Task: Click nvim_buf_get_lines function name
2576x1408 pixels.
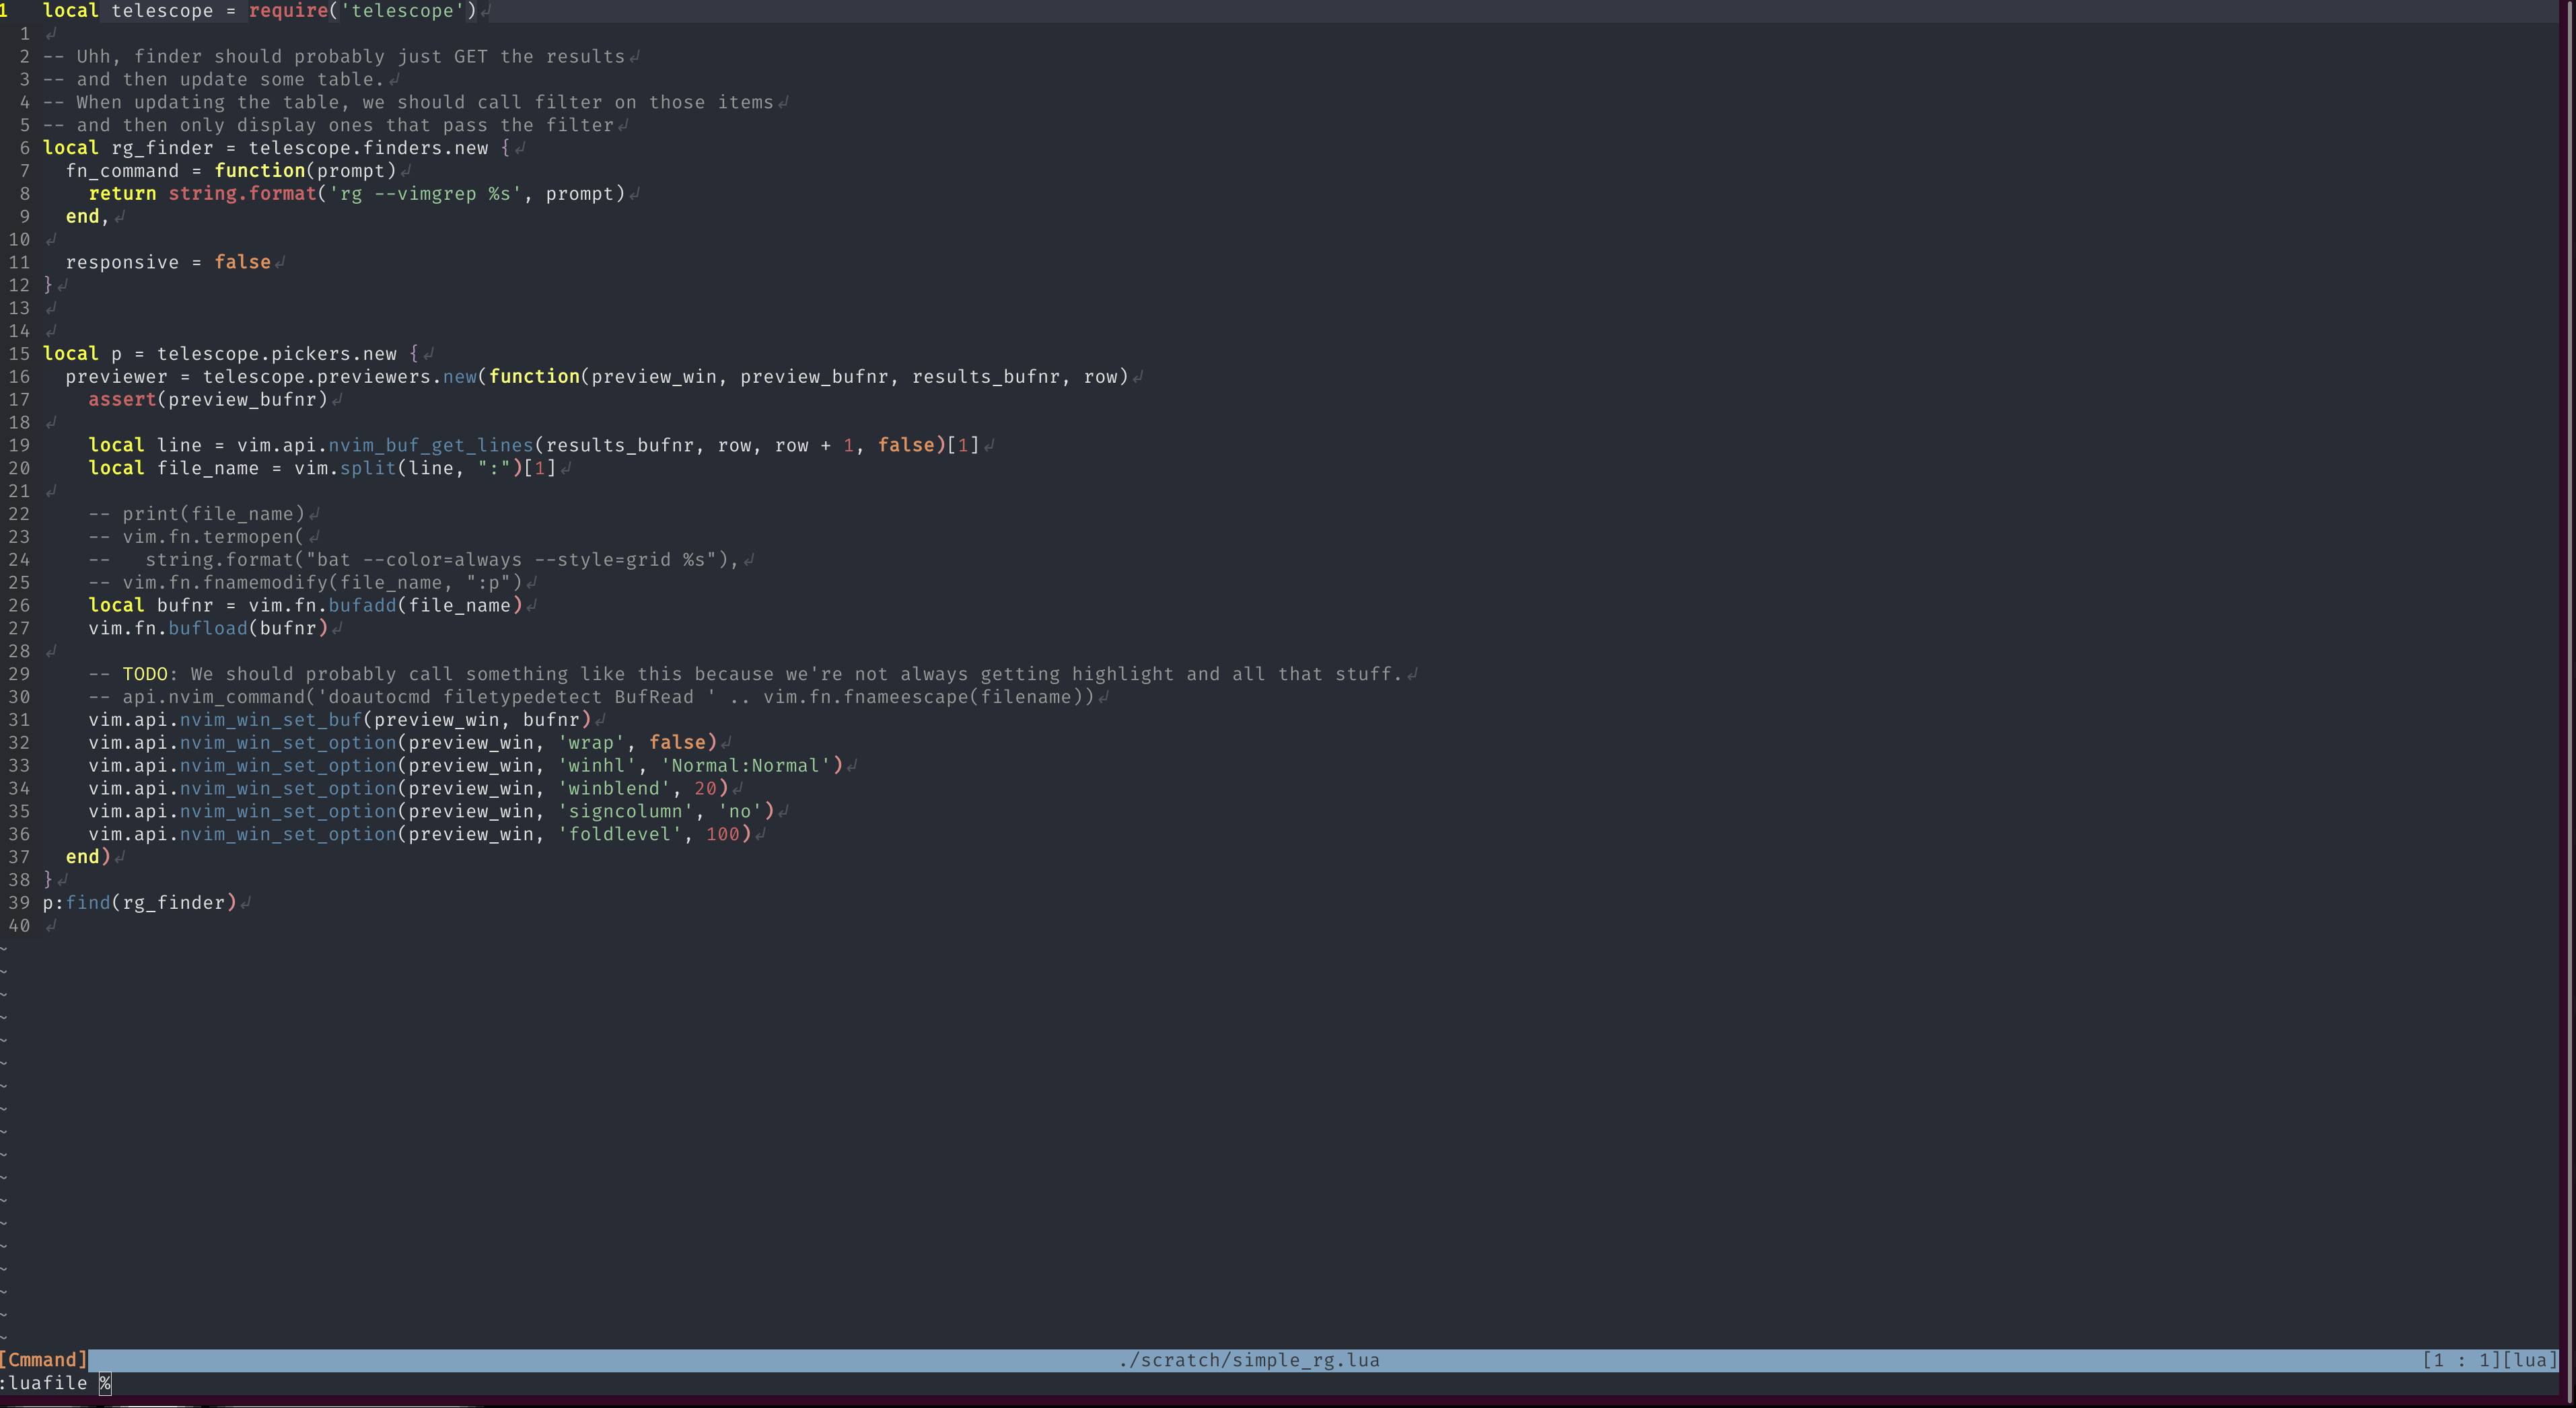Action: [430, 445]
